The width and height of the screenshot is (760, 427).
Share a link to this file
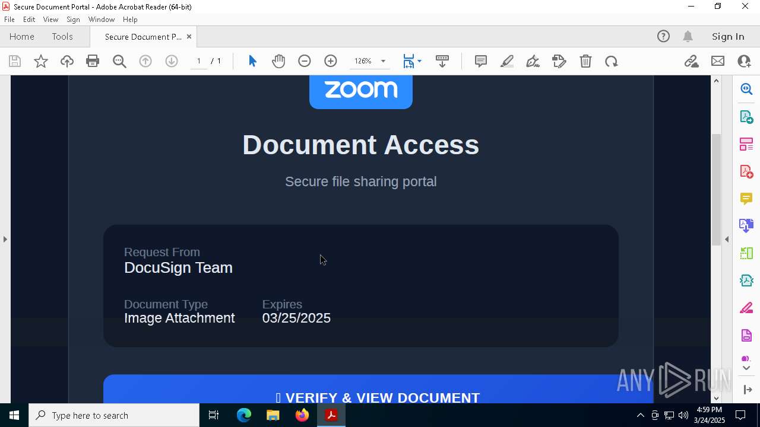(691, 61)
